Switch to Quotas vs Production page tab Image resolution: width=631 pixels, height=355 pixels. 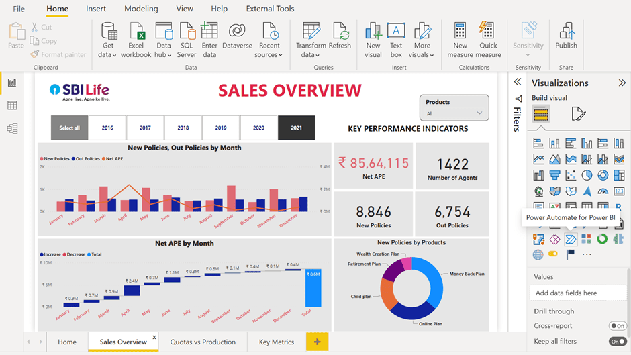pos(203,342)
